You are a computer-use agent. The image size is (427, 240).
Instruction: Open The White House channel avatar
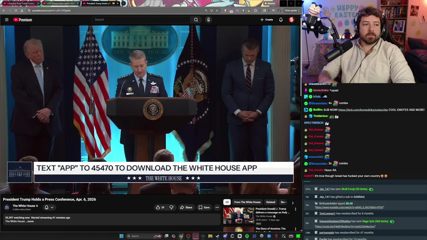pos(7,207)
